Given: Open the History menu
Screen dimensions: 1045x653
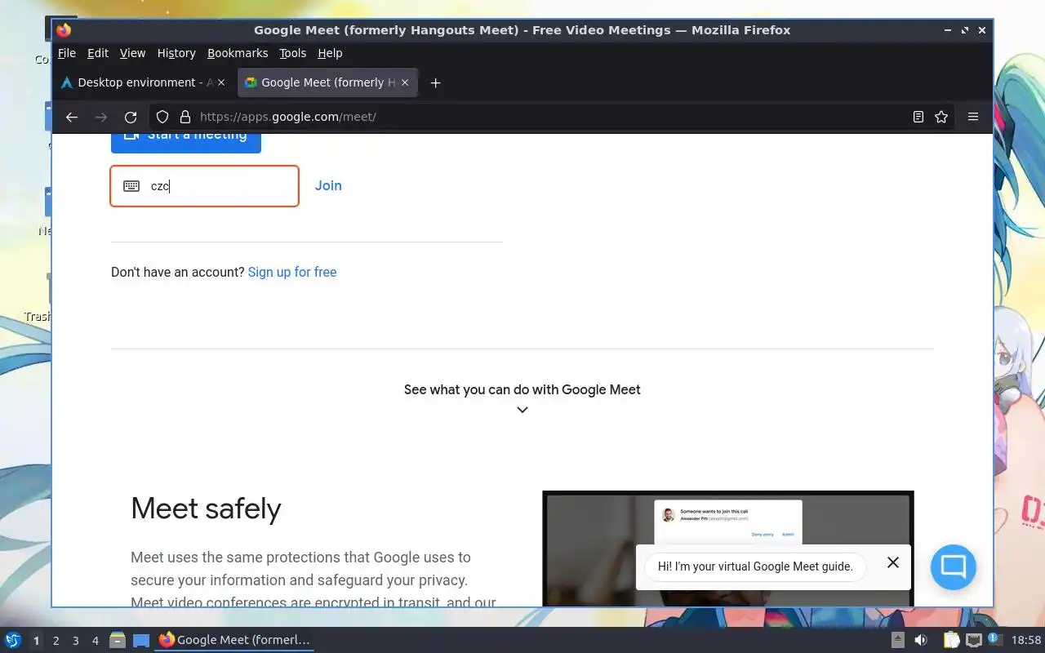Looking at the screenshot, I should coord(176,53).
